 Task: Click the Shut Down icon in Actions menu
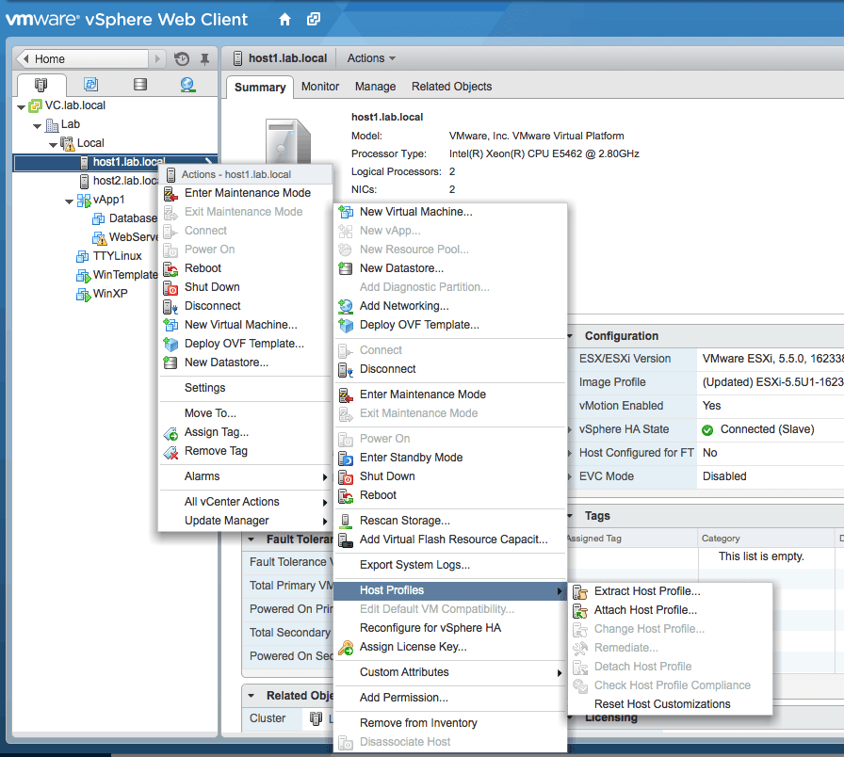pos(170,287)
